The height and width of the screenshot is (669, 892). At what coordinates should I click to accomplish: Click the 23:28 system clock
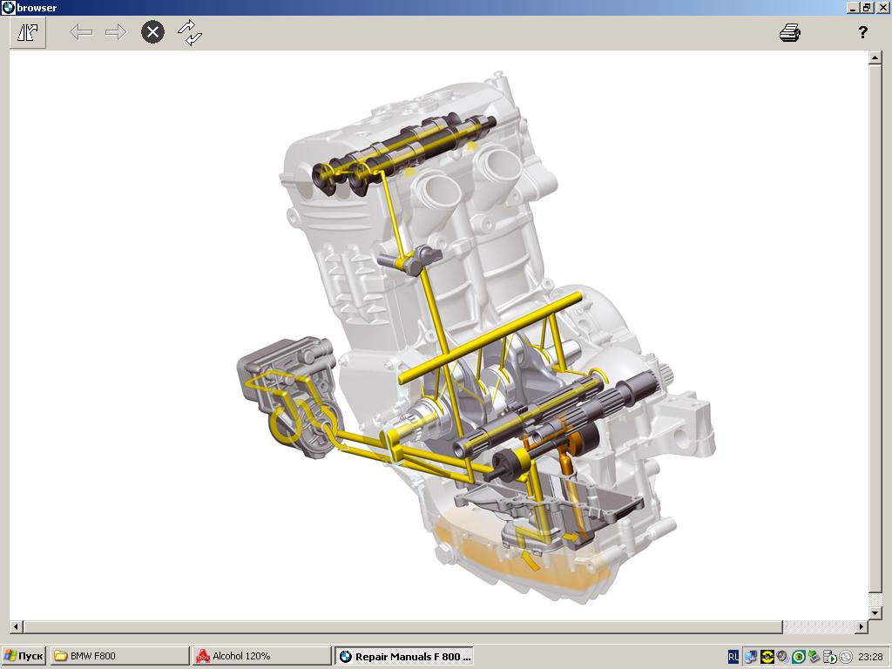tap(870, 657)
